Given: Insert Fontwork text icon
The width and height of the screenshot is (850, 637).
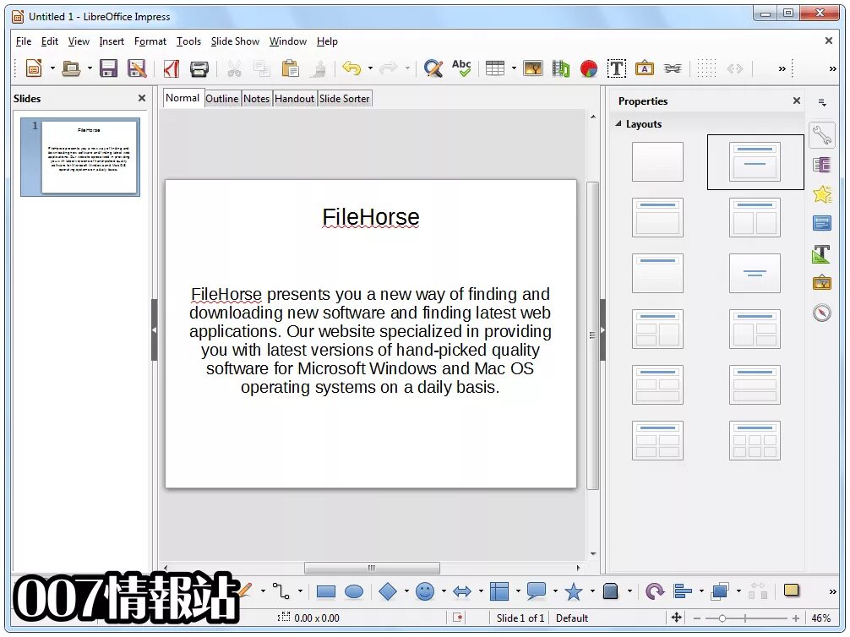Looking at the screenshot, I should point(645,68).
